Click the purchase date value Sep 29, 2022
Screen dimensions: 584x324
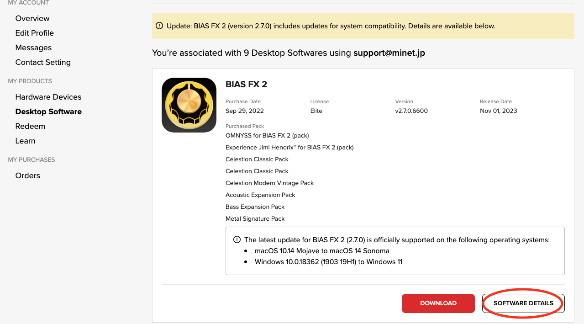point(245,111)
